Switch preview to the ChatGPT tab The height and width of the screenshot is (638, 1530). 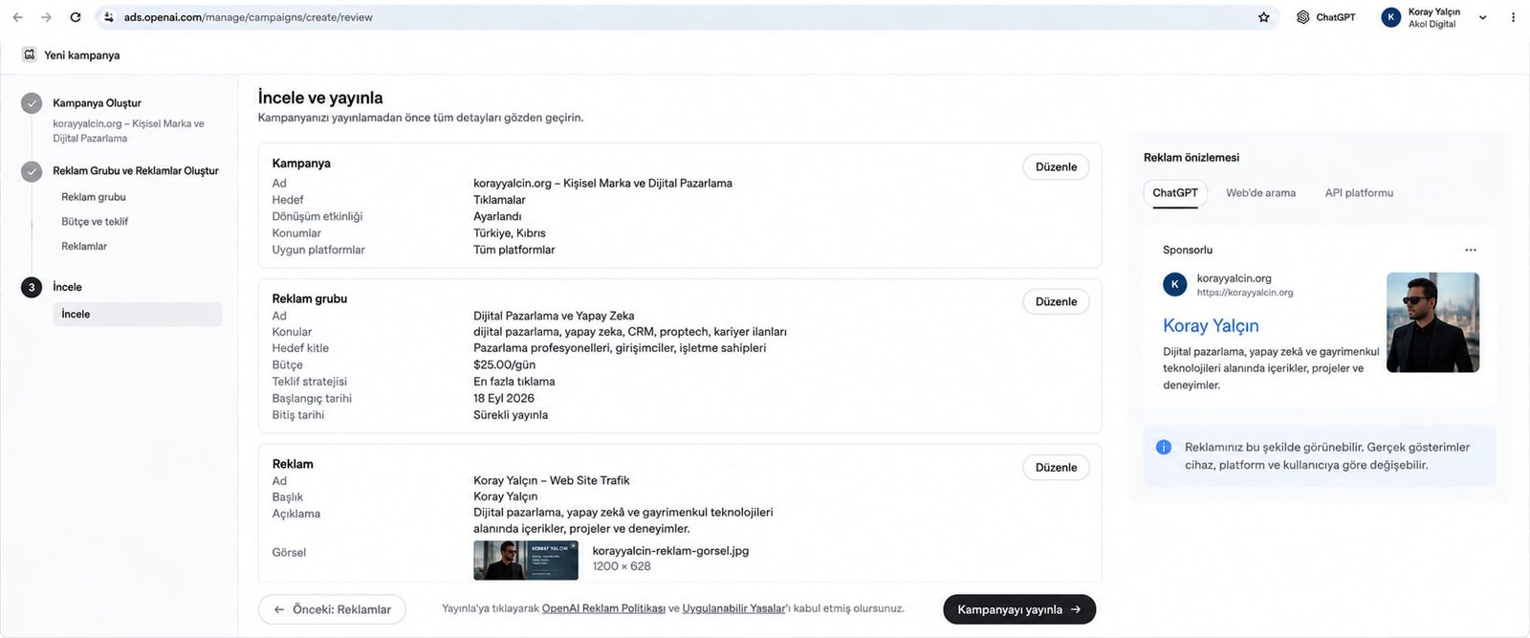click(x=1175, y=193)
